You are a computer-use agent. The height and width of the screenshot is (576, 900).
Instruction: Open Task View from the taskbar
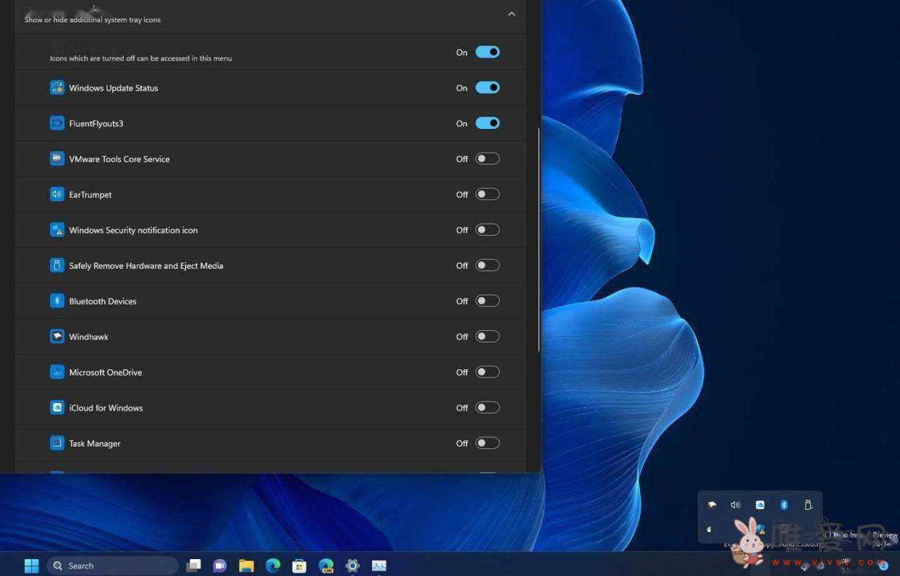[x=193, y=565]
